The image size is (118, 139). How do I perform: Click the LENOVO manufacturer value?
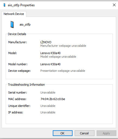[x=46, y=42]
